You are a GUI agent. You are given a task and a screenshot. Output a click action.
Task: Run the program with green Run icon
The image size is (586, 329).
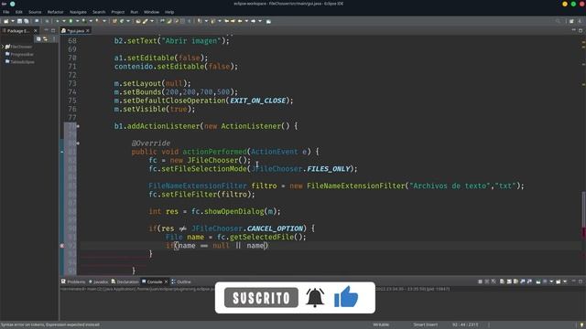[71, 21]
